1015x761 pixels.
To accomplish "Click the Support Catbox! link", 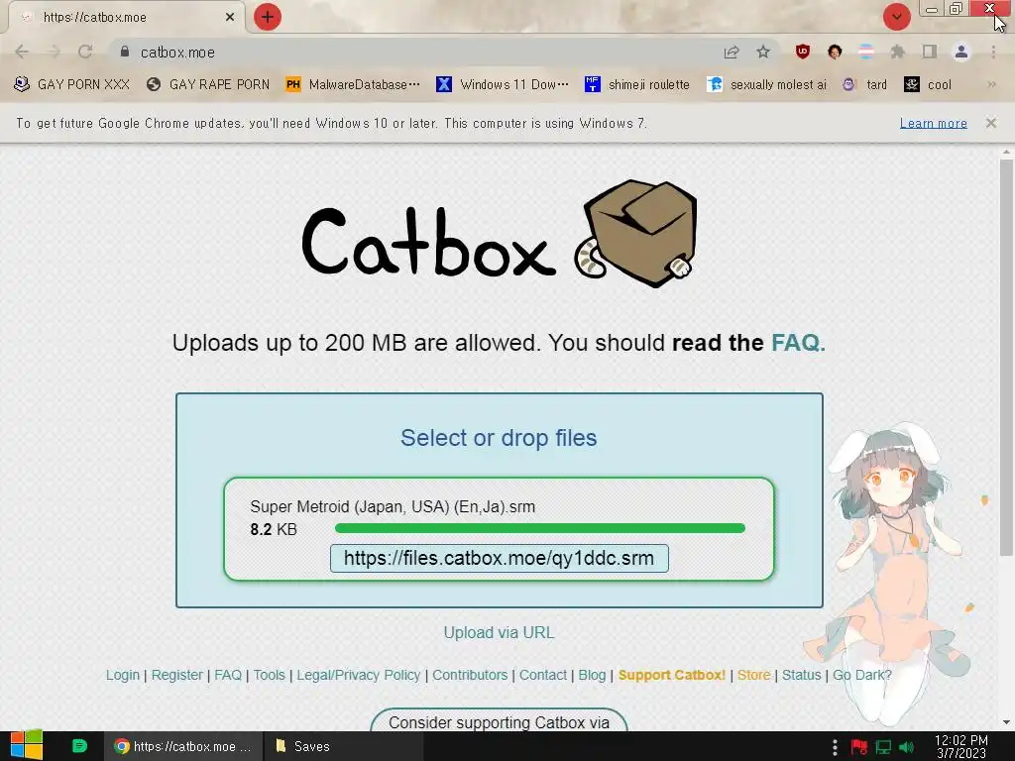I will tap(671, 675).
